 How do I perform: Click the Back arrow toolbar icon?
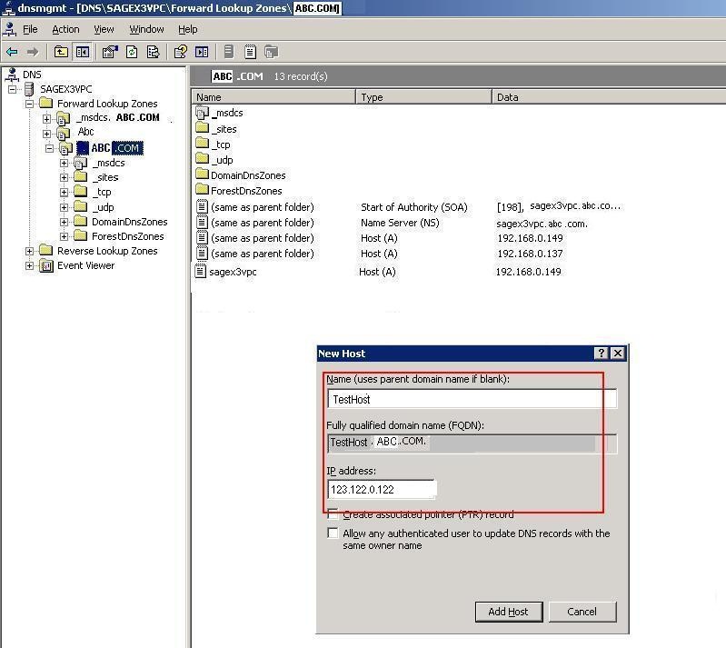(x=12, y=52)
